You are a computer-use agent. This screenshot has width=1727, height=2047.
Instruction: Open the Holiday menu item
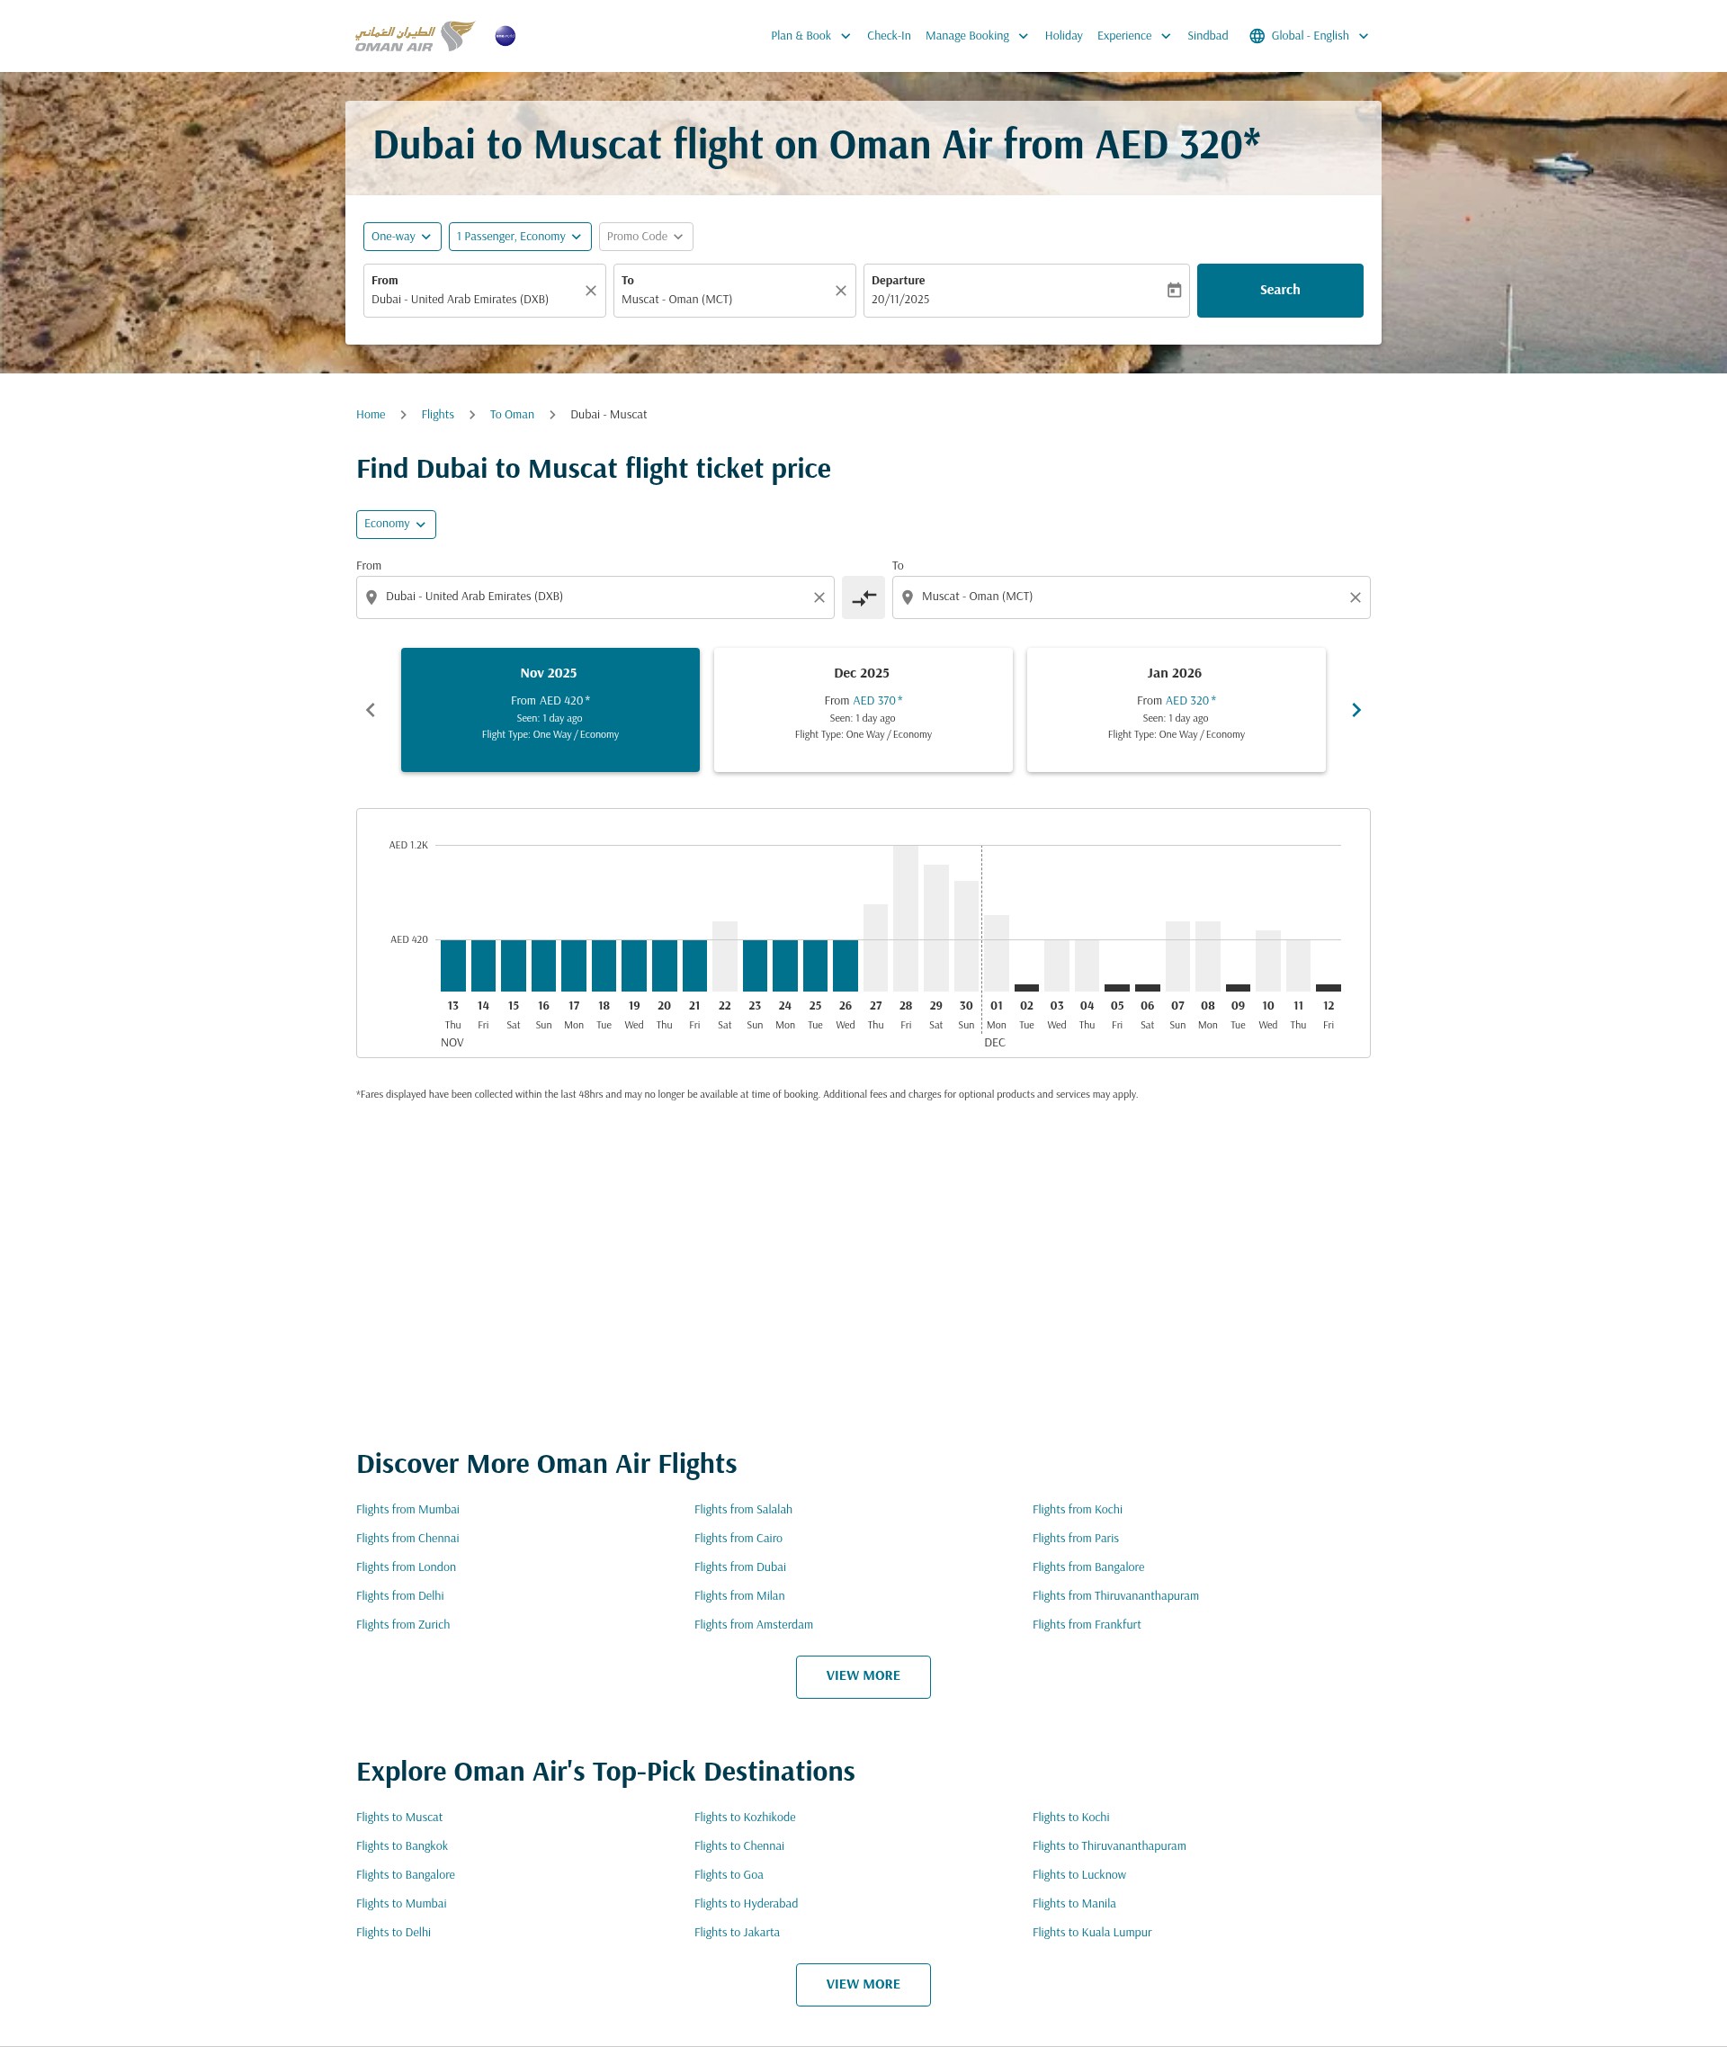tap(1063, 36)
